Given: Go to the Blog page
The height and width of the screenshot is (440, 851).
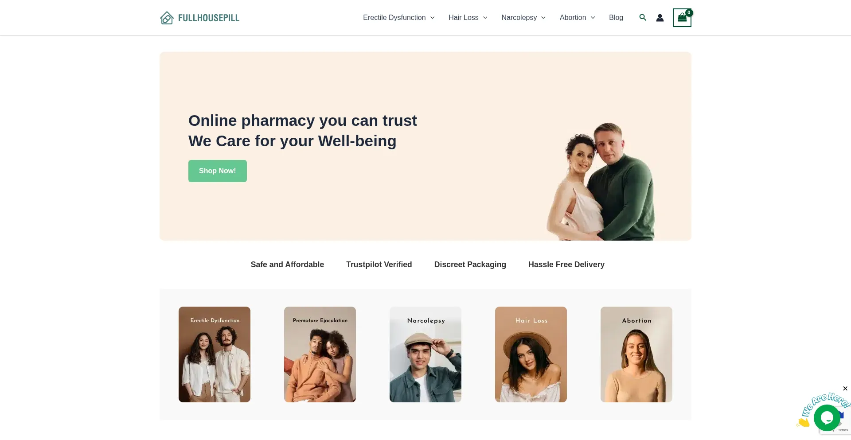Looking at the screenshot, I should (616, 18).
